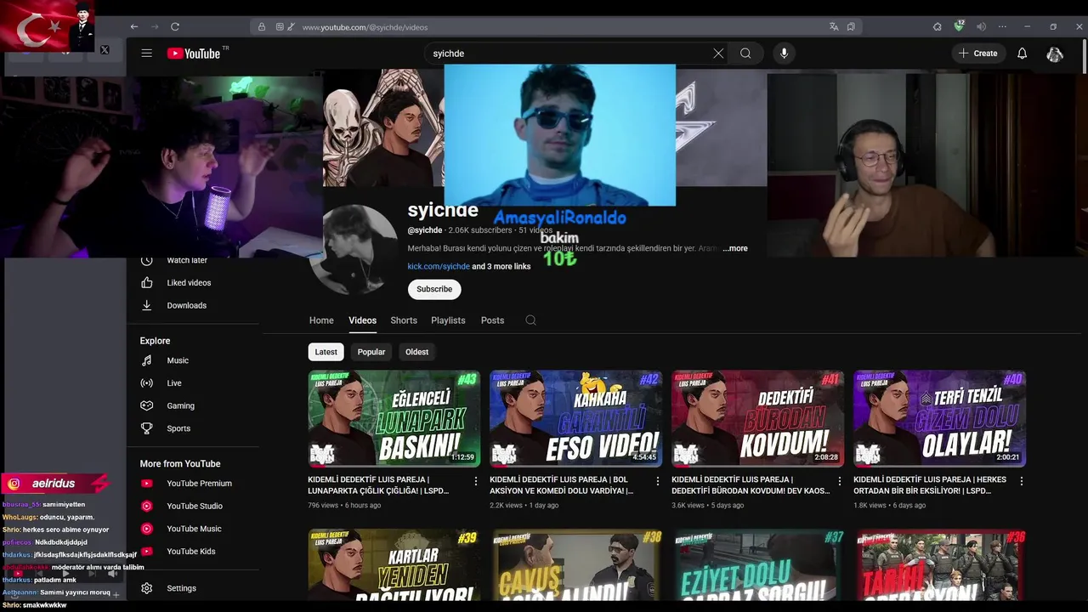Switch to the Posts tab
1088x612 pixels.
tap(492, 320)
